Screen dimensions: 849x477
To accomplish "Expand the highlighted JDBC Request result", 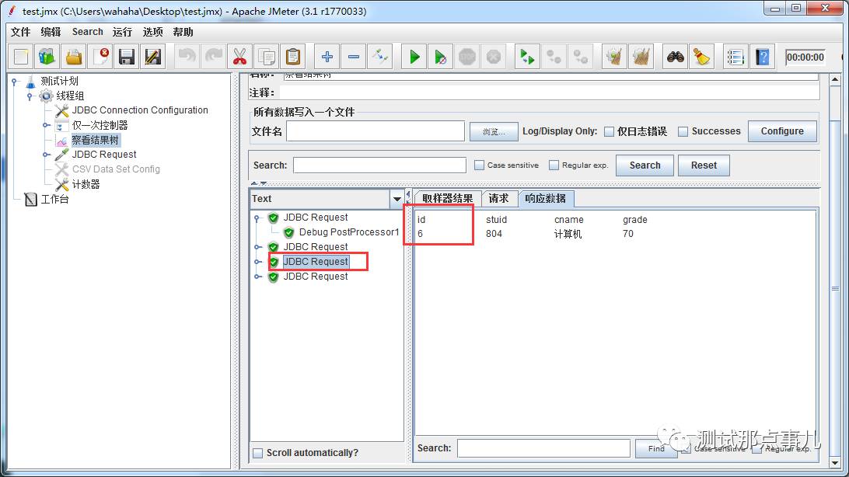I will click(x=258, y=262).
